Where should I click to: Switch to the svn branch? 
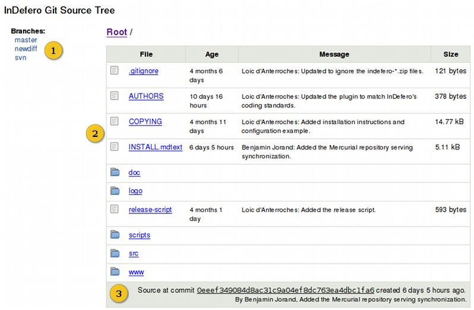point(21,57)
